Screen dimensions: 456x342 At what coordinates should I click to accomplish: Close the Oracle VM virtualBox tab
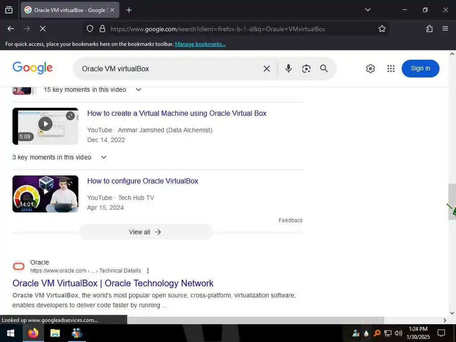[x=112, y=10]
